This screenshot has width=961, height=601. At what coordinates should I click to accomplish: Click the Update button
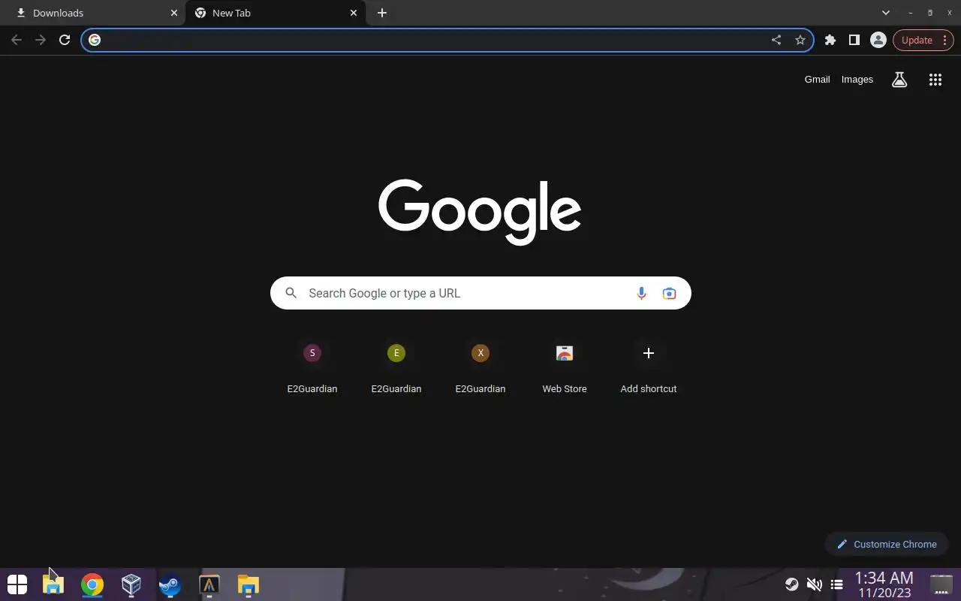click(x=923, y=40)
